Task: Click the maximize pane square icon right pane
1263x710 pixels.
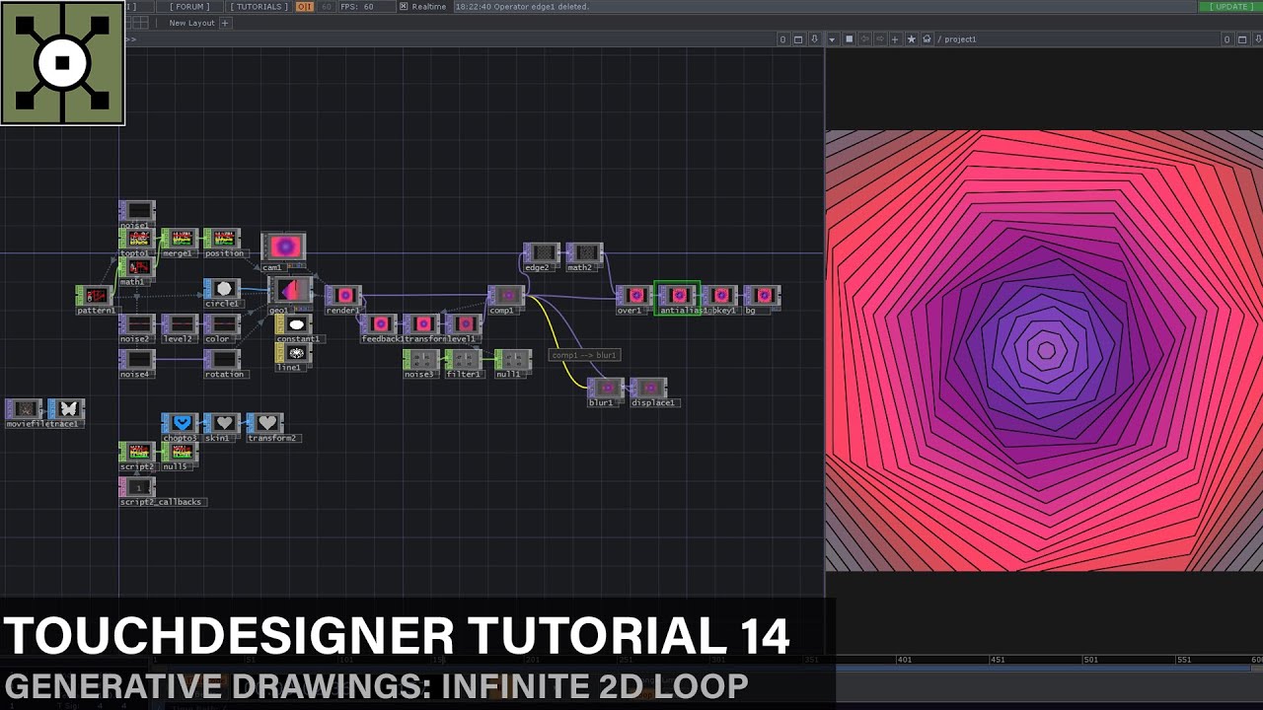Action: pos(1243,39)
